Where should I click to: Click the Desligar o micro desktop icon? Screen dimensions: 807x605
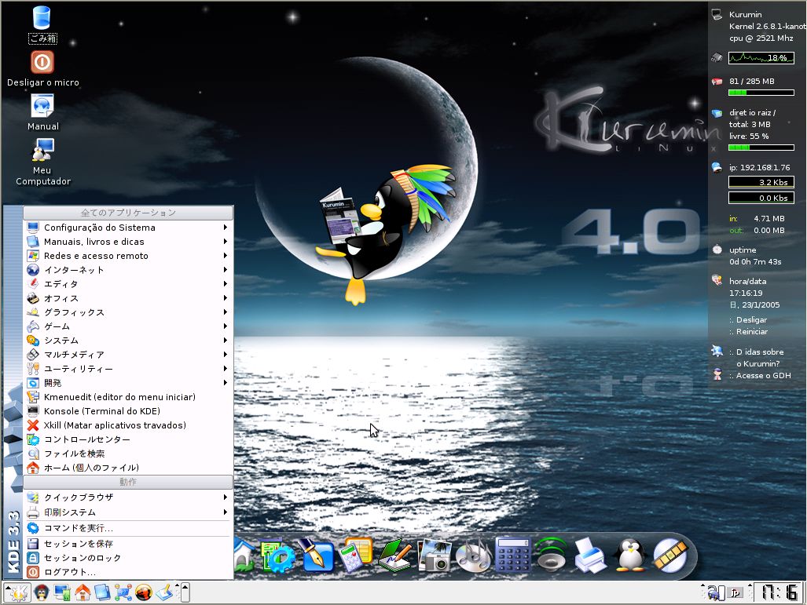click(42, 68)
